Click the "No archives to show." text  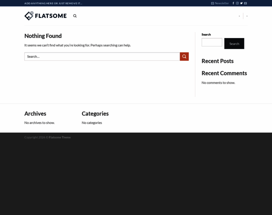click(39, 123)
